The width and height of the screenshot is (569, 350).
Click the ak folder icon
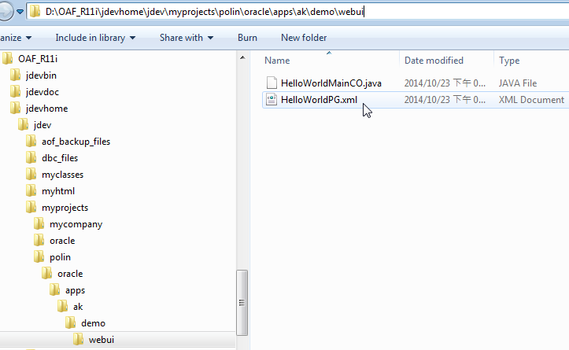pos(63,307)
